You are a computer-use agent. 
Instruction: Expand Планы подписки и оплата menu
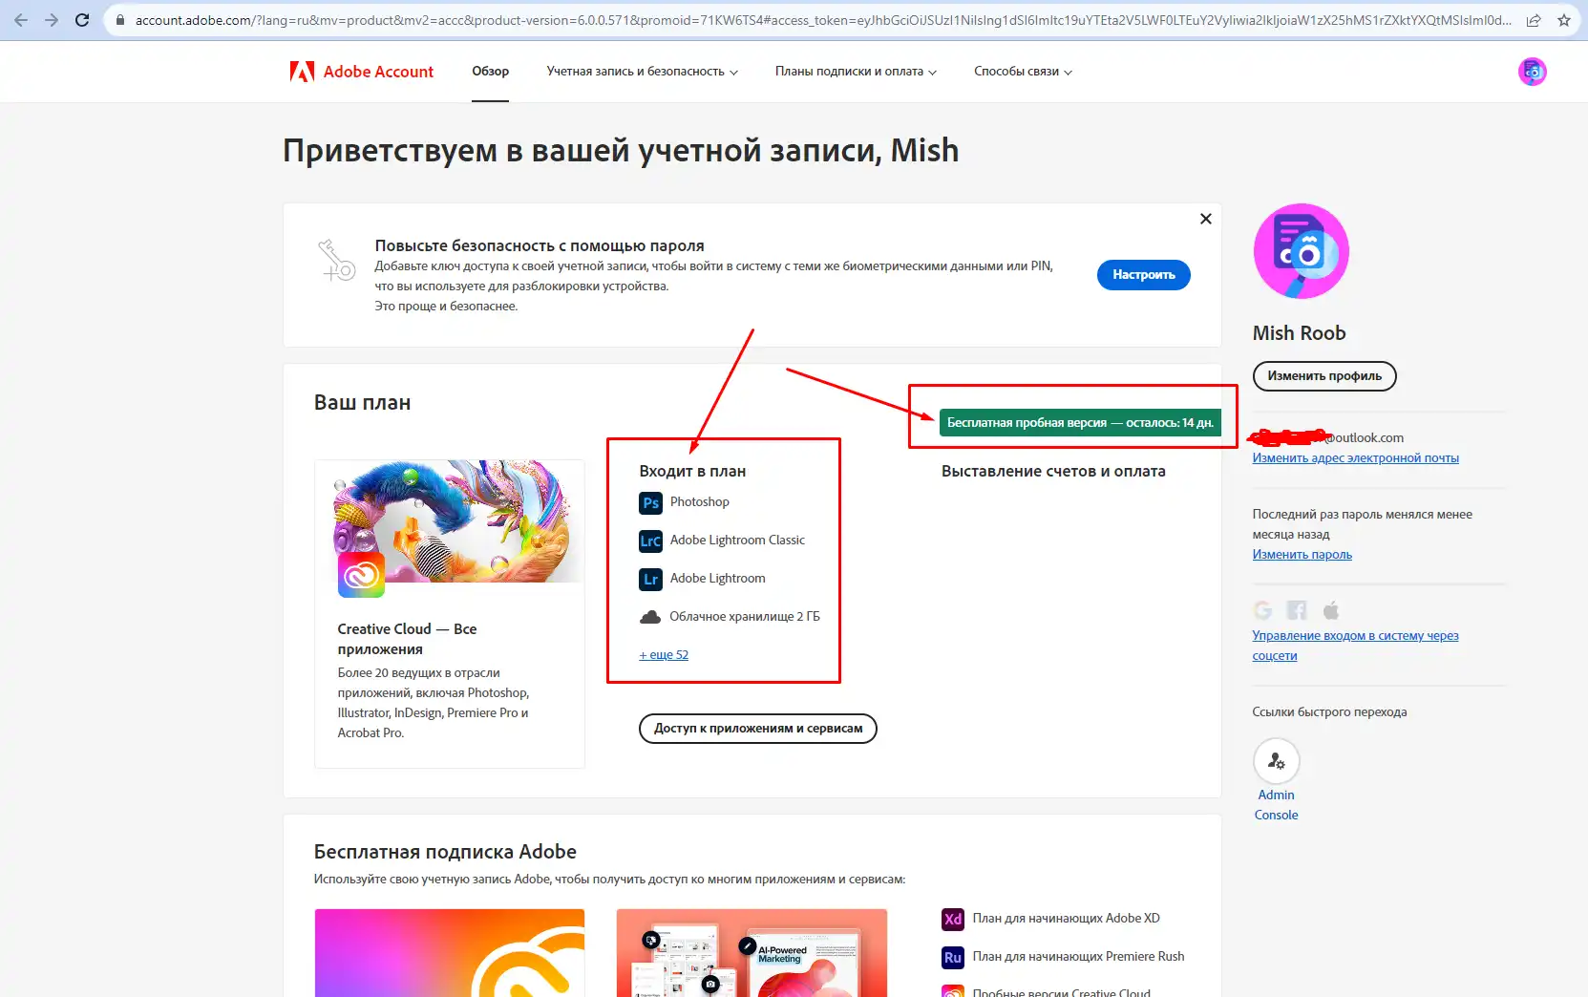click(855, 72)
